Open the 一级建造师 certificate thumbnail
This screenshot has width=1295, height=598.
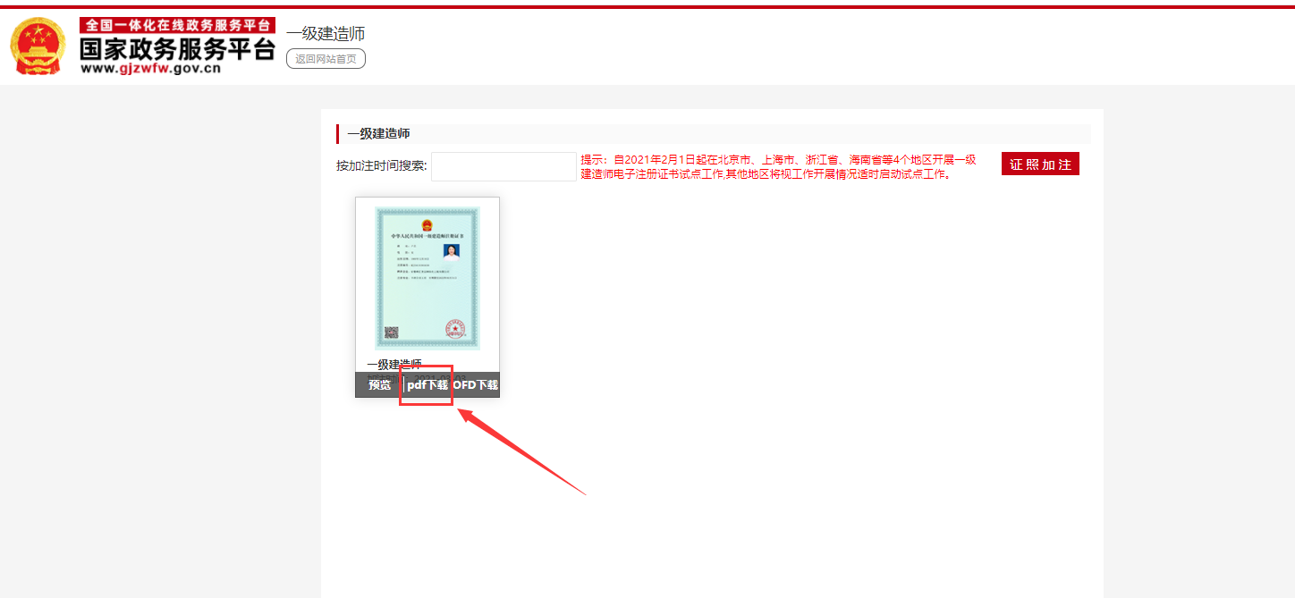(427, 277)
